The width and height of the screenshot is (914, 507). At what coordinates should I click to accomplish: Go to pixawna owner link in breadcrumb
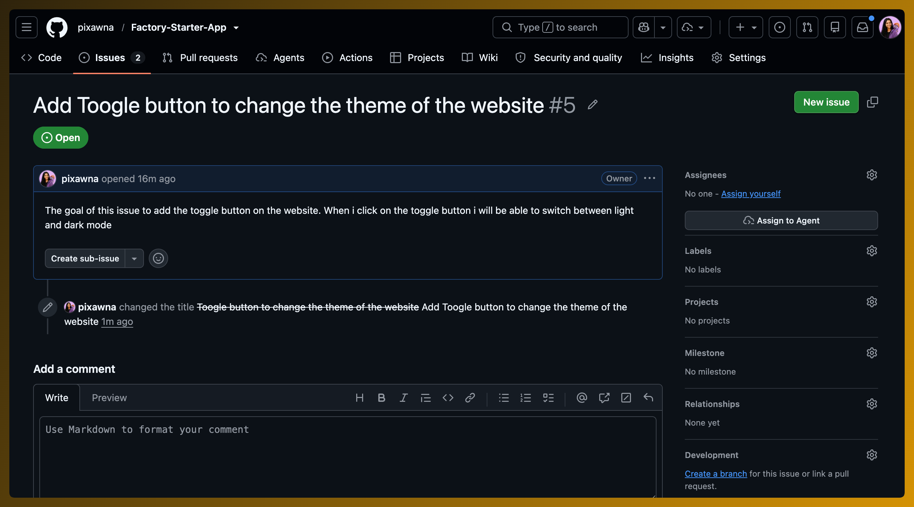click(x=96, y=27)
